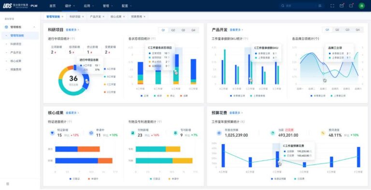
Task: Click the yellow segment of the donut chart
Action: 63,73
